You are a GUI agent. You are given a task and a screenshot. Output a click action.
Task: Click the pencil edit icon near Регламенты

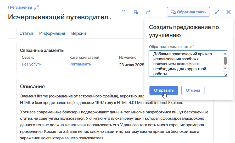pos(37,7)
